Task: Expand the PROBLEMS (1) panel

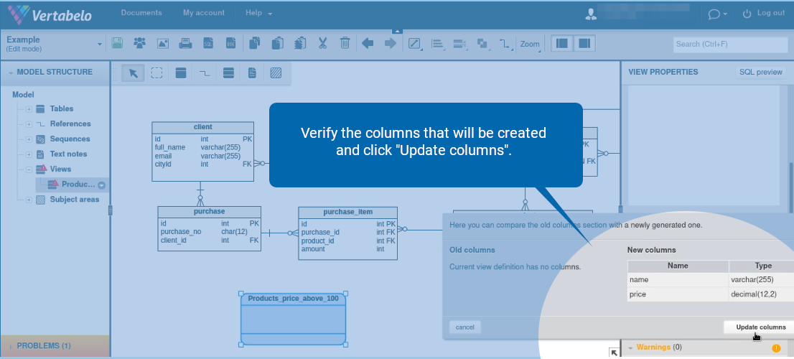Action: click(x=11, y=347)
